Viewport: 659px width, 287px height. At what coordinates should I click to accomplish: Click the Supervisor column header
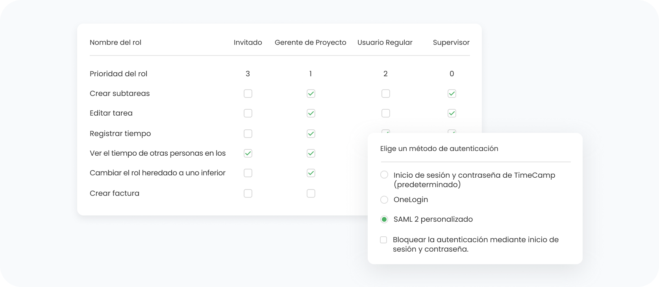click(x=451, y=42)
